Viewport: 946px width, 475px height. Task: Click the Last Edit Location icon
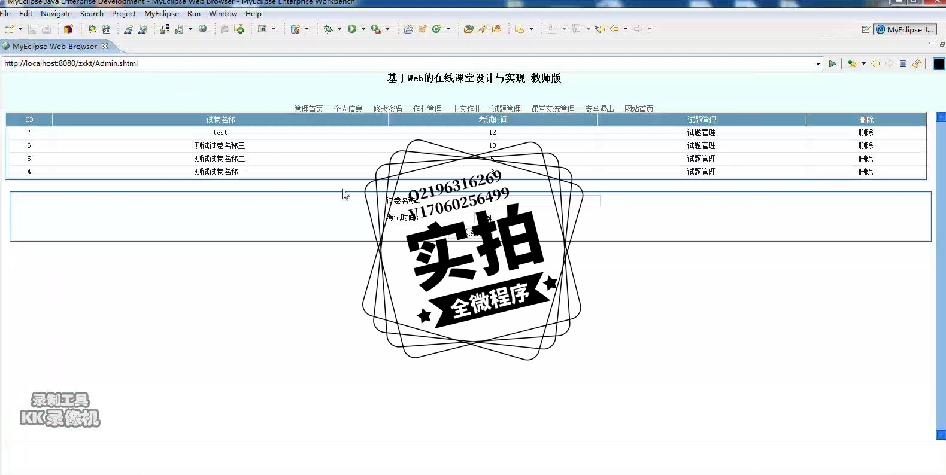click(x=600, y=29)
